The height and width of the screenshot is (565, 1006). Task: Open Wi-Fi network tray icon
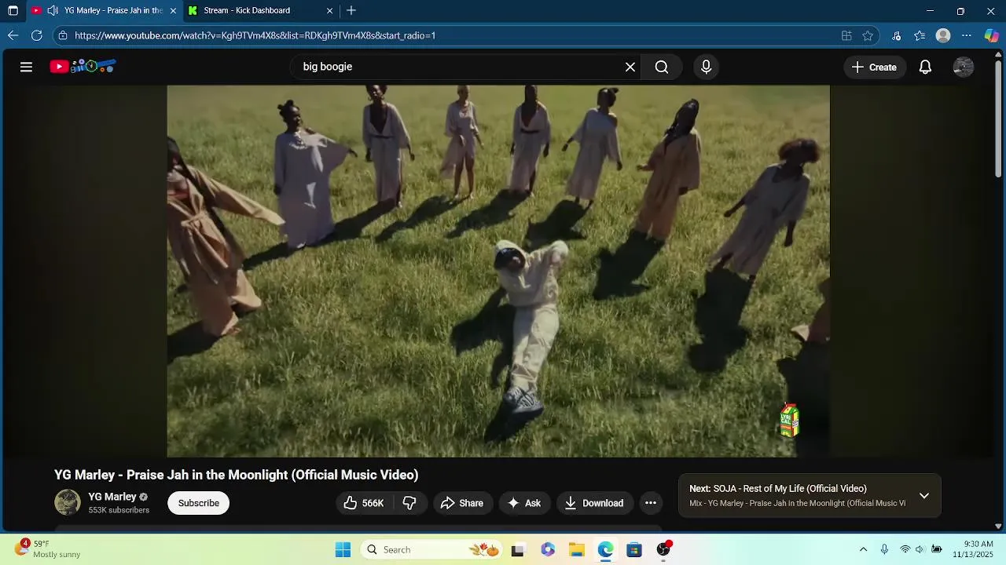pyautogui.click(x=905, y=549)
